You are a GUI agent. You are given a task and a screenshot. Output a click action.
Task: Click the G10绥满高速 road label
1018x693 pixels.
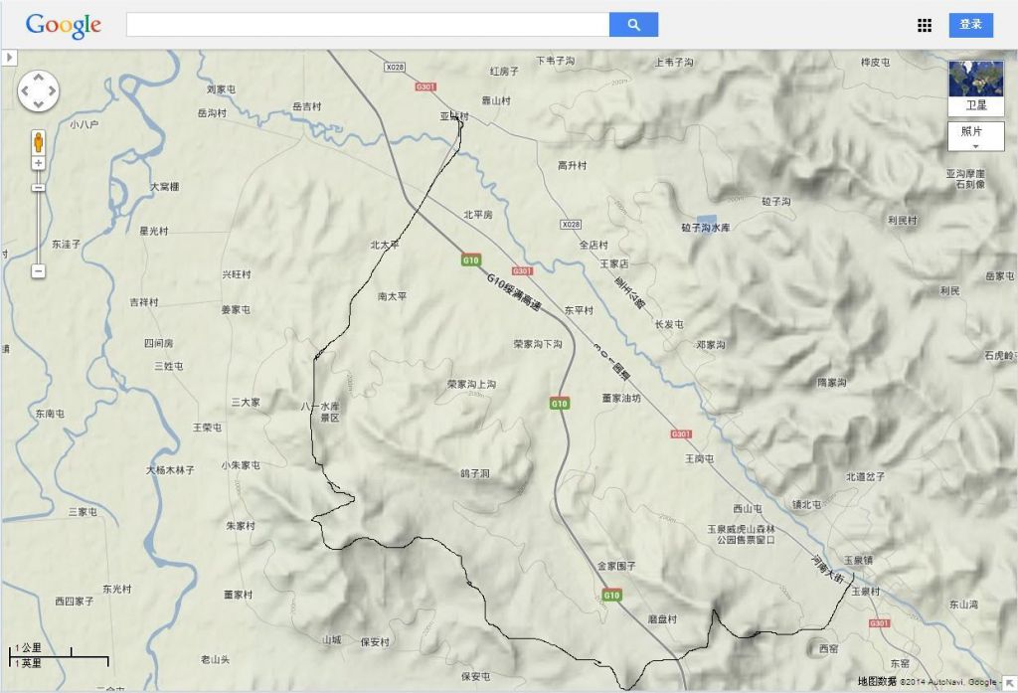coord(514,291)
